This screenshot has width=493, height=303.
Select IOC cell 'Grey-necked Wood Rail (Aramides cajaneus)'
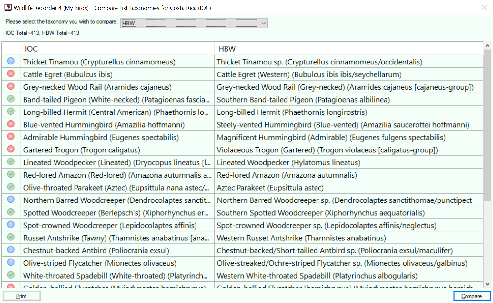pyautogui.click(x=118, y=87)
